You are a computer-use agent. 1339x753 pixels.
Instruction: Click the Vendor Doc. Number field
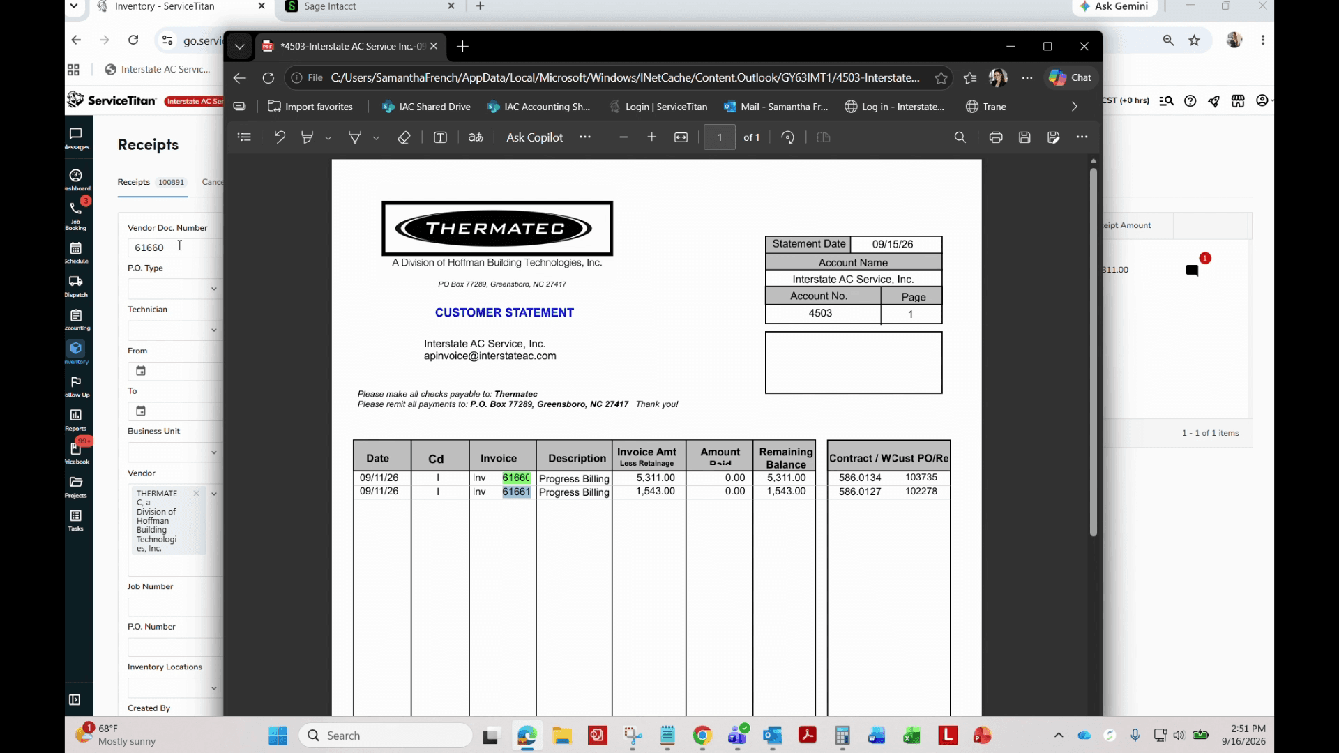[174, 248]
